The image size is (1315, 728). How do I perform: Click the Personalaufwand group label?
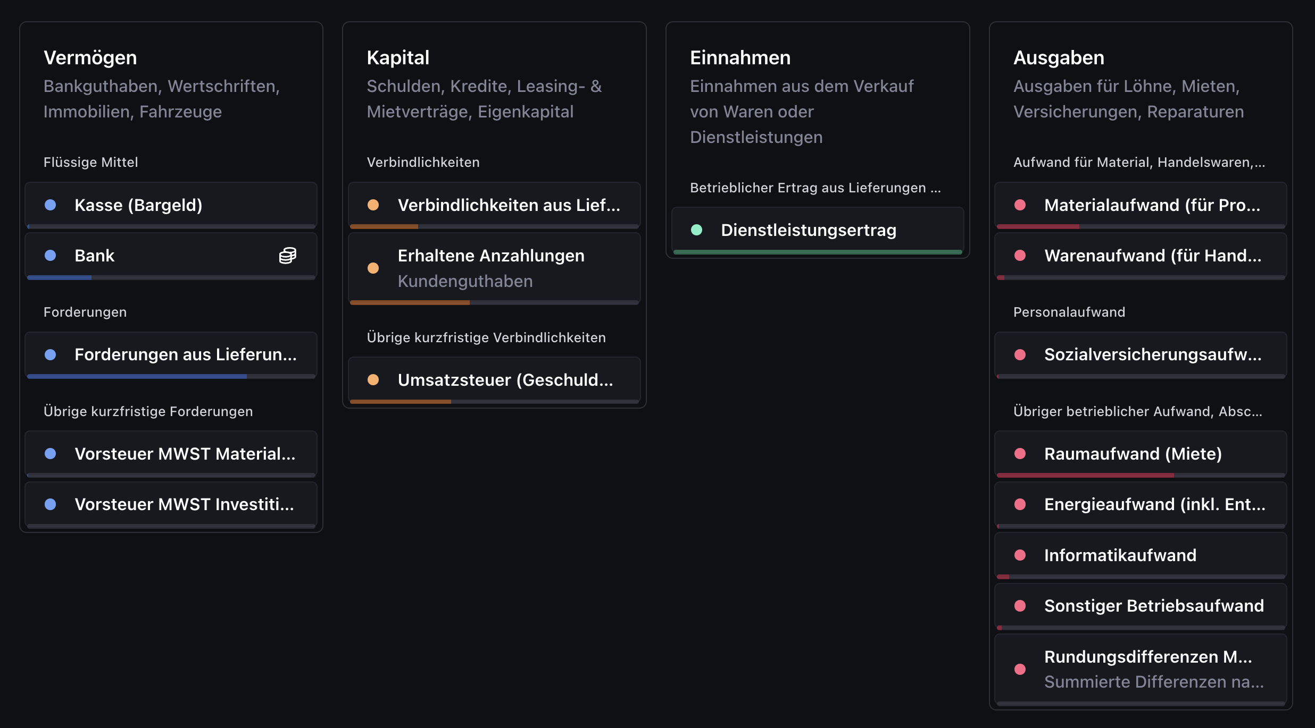[1069, 312]
